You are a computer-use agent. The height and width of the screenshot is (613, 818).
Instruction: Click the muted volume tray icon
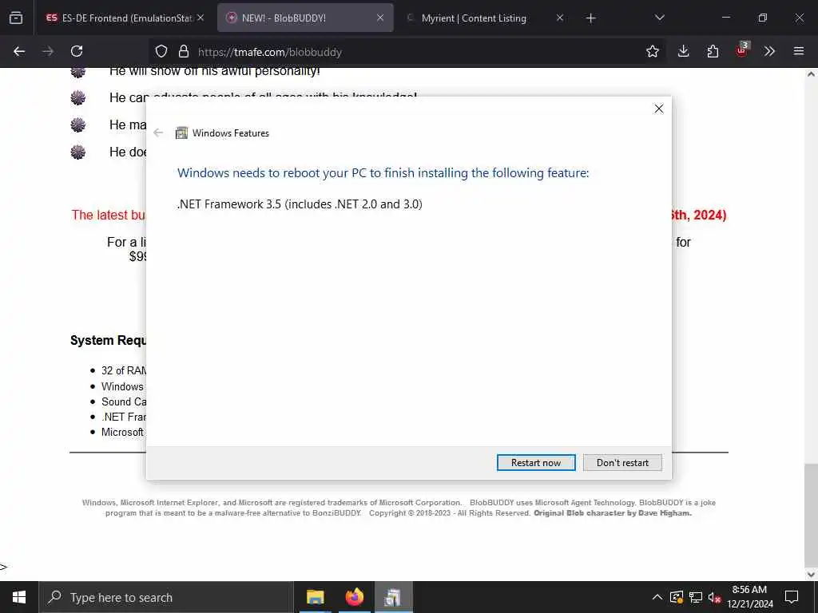(x=714, y=597)
